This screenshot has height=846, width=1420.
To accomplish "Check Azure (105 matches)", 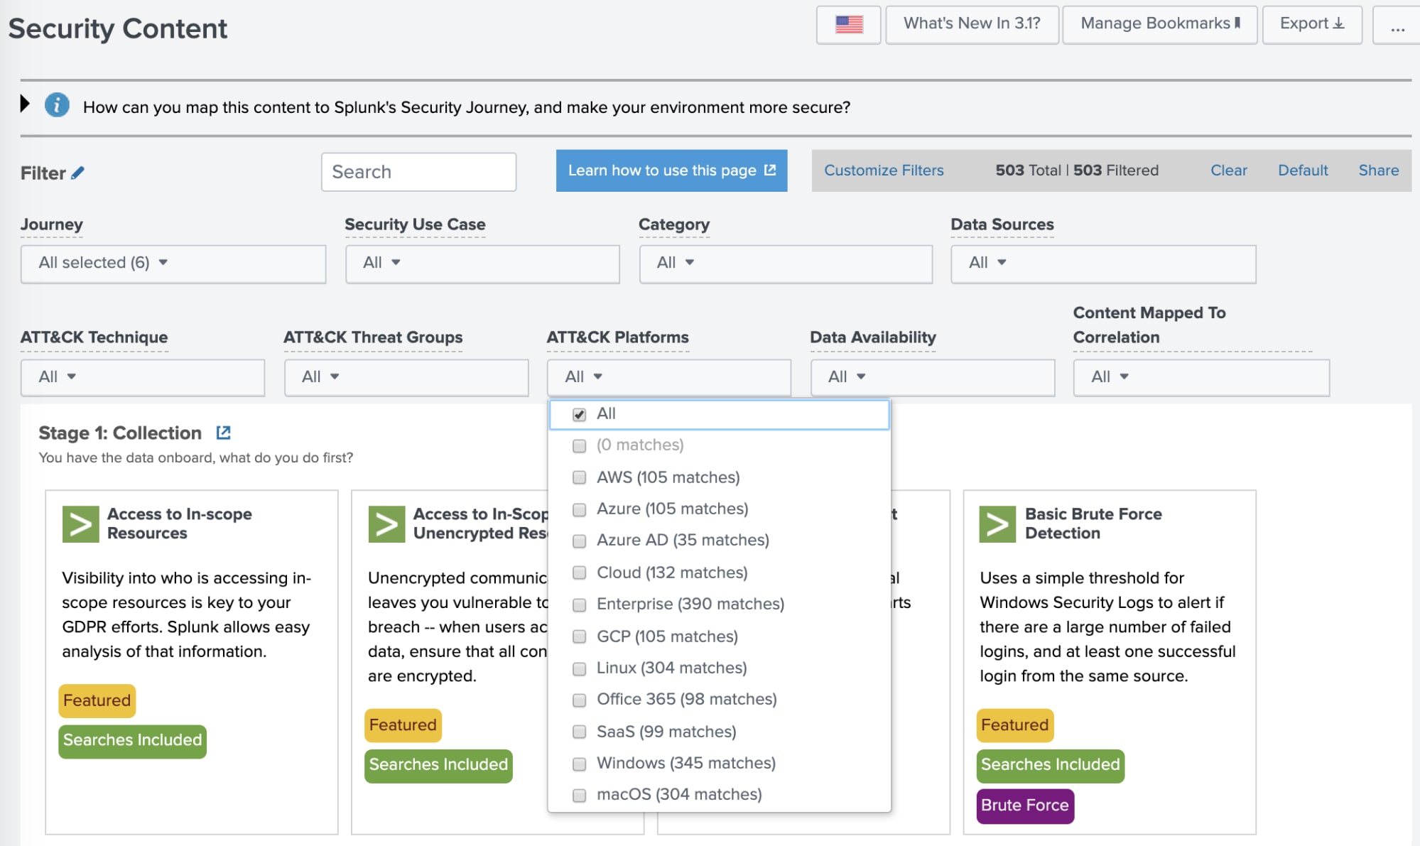I will point(579,509).
